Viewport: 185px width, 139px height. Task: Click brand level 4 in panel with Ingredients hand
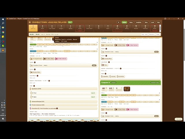(53, 51)
